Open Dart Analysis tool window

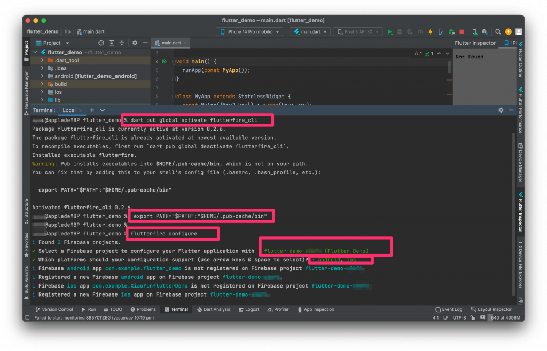214,309
